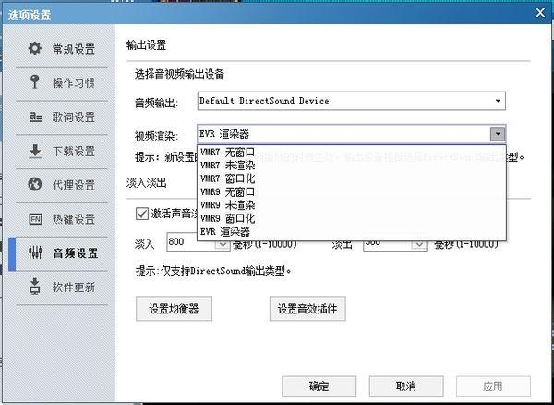Collapse the 视频渲染 dropdown arrow
The height and width of the screenshot is (405, 554).
(x=498, y=134)
